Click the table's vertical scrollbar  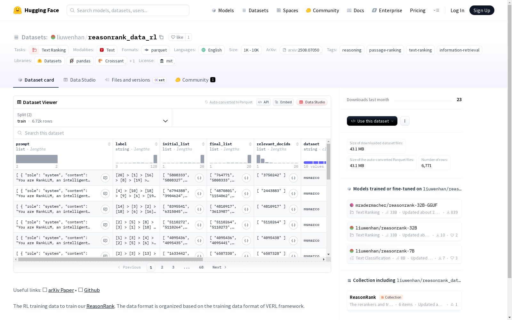click(328, 162)
